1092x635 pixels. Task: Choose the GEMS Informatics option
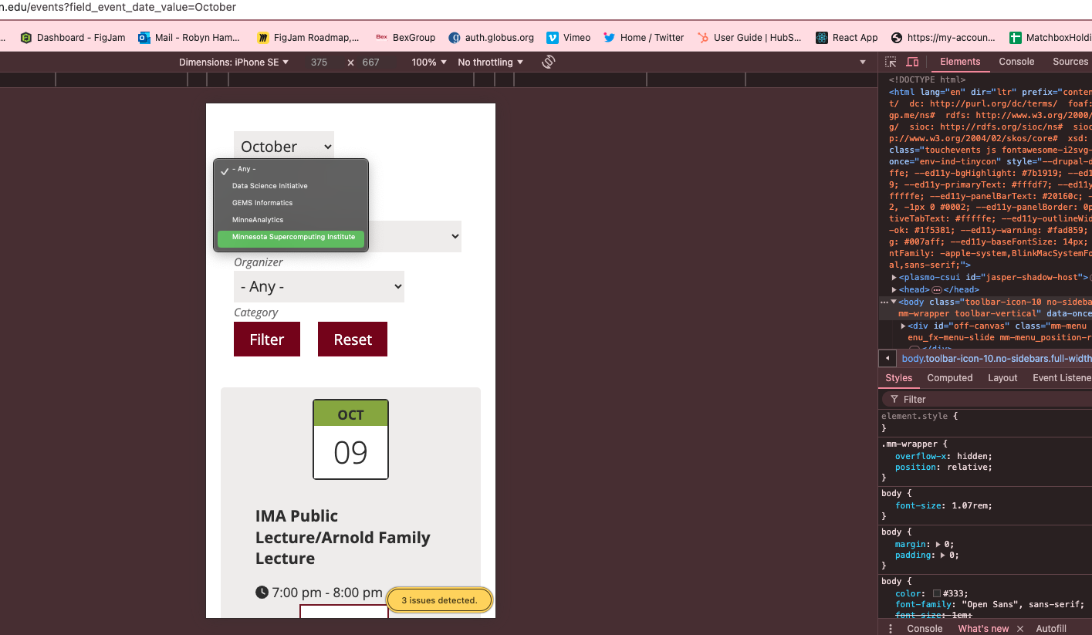coord(262,203)
